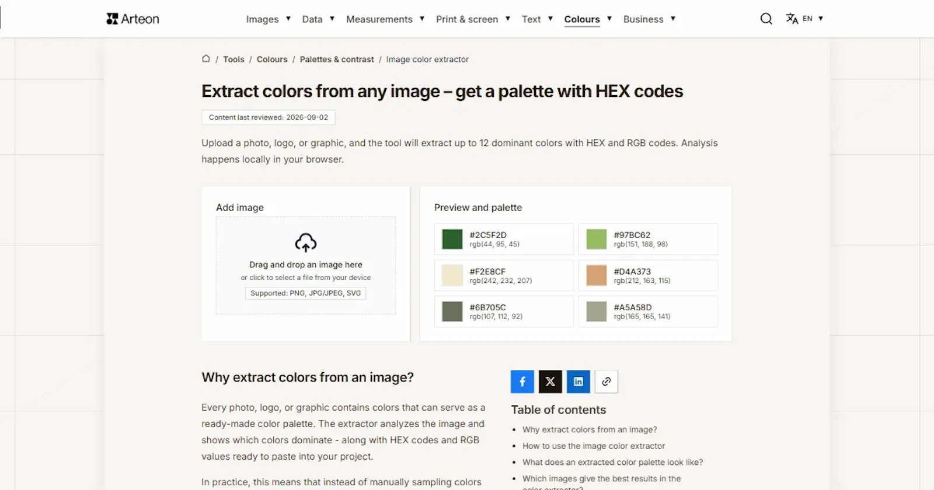
Task: Select the tan #D4A373 swatch
Action: coord(597,275)
